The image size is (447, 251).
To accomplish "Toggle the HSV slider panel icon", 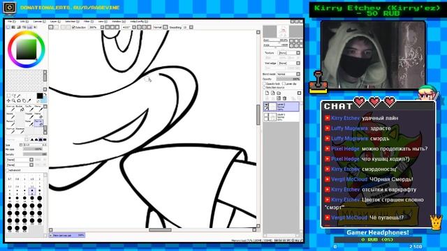I will (19, 27).
